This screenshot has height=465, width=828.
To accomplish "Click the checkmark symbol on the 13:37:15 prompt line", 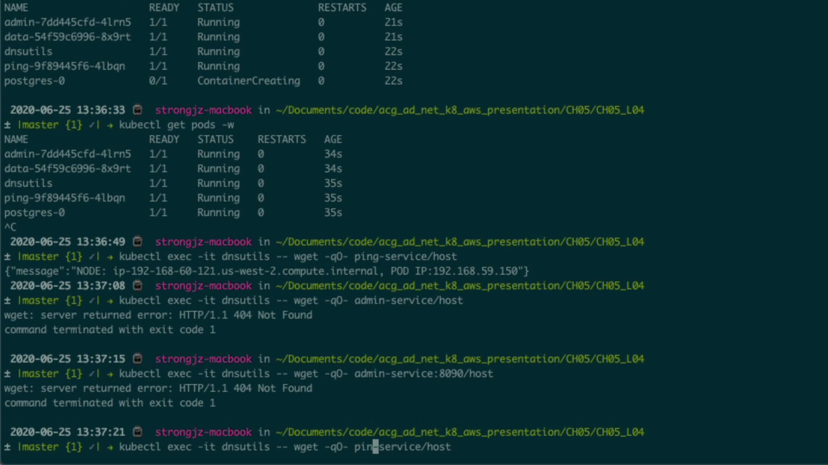I will pos(92,374).
